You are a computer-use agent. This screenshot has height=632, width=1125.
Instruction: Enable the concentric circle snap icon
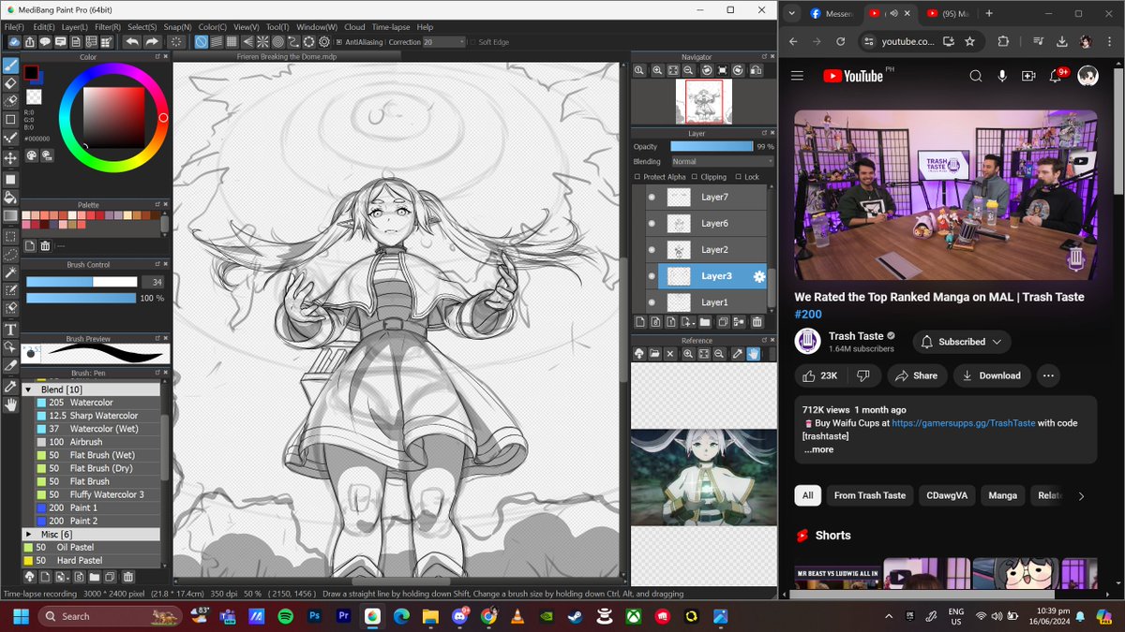(x=278, y=42)
